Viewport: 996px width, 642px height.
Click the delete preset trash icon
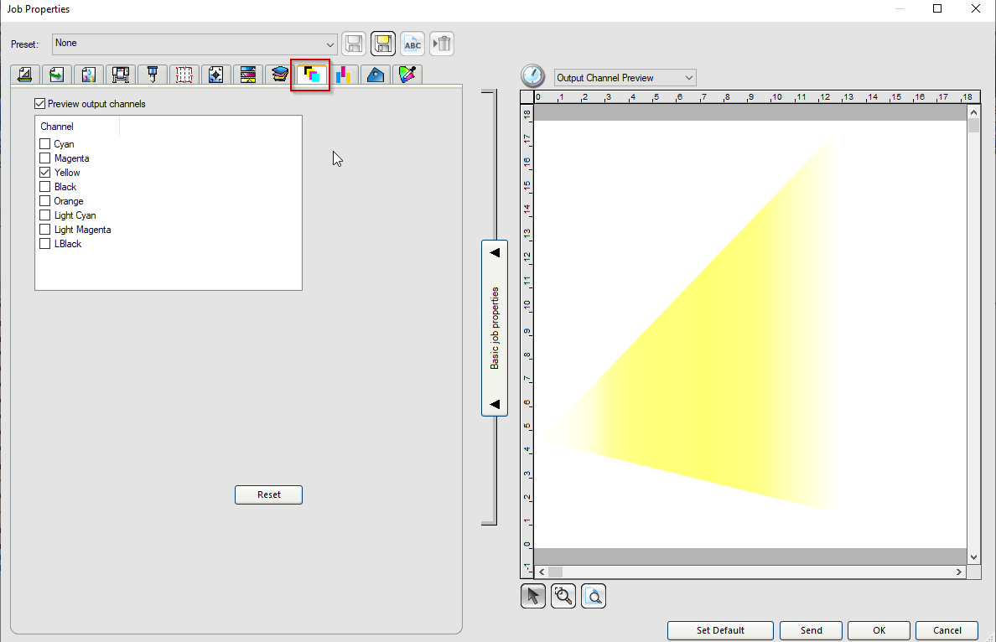click(x=442, y=44)
